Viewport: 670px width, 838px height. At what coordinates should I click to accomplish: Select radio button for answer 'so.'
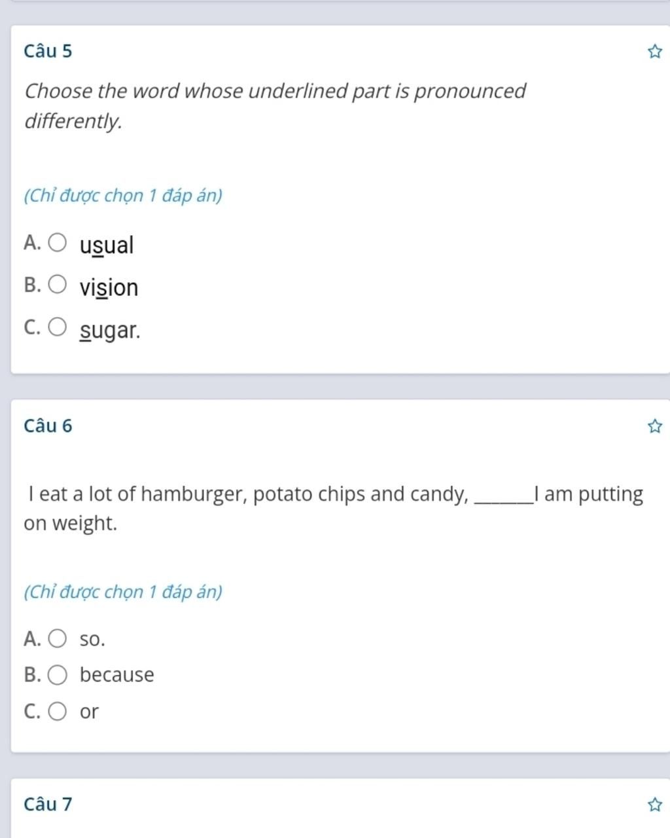[58, 638]
